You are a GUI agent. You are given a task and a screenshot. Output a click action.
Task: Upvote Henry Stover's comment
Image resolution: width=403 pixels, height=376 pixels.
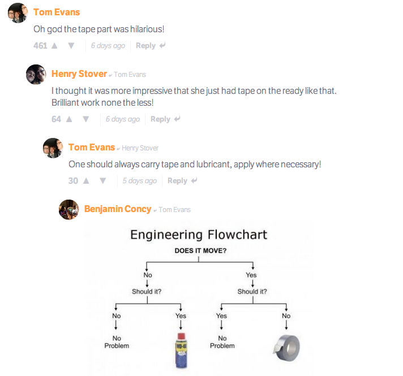coord(70,119)
